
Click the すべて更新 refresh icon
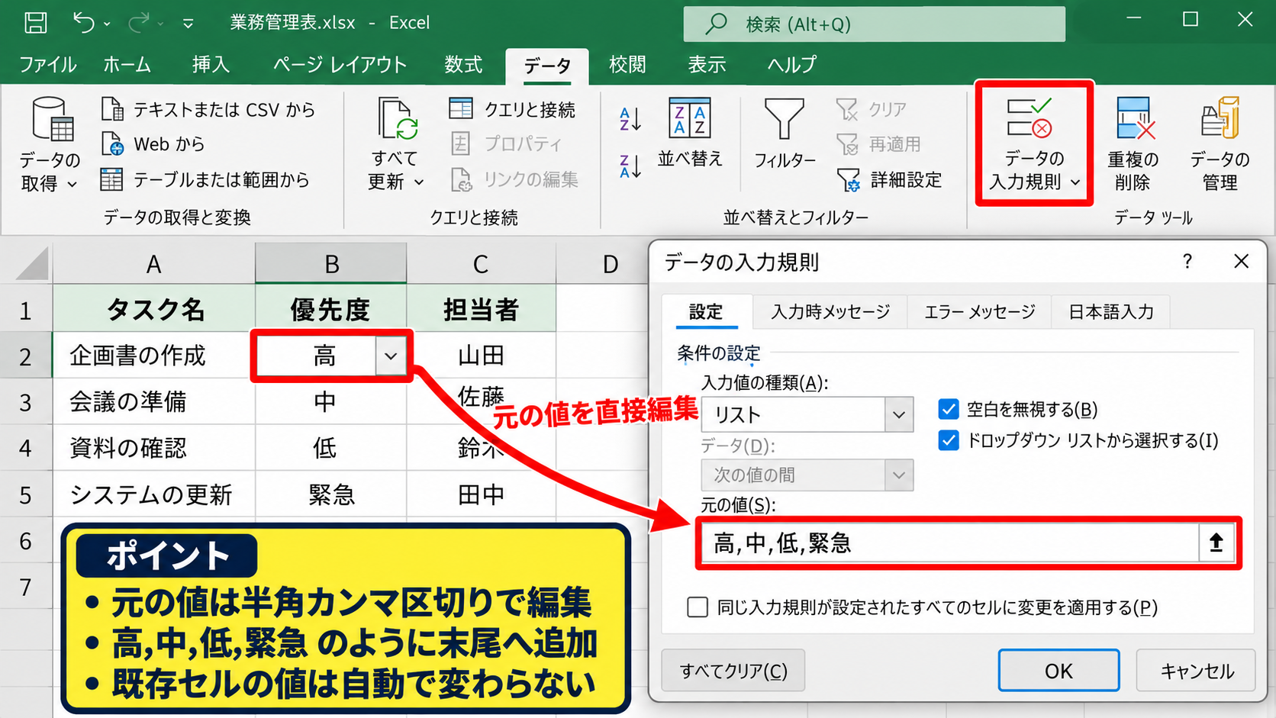click(x=397, y=119)
